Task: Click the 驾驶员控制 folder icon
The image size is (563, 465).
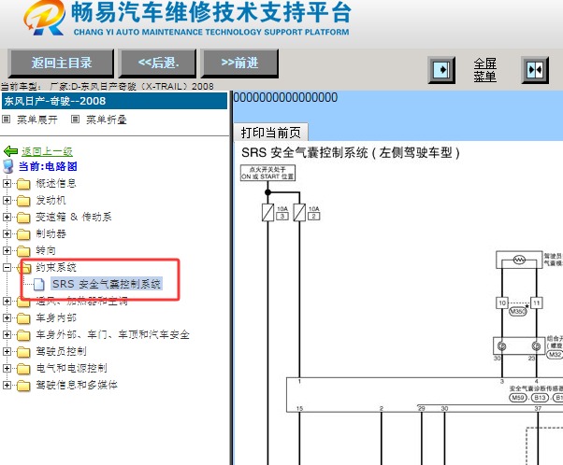Action: [x=23, y=352]
